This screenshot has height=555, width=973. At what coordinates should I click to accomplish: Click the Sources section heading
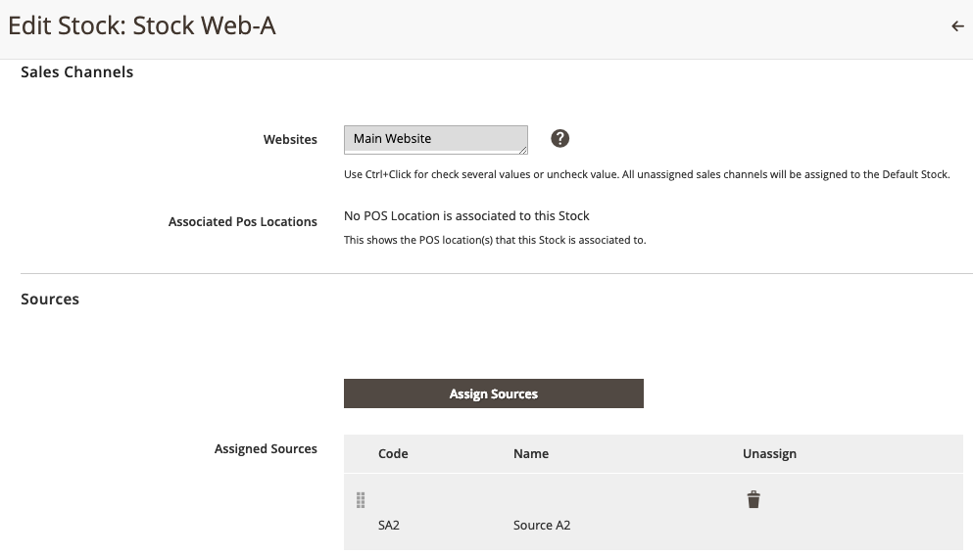point(50,299)
